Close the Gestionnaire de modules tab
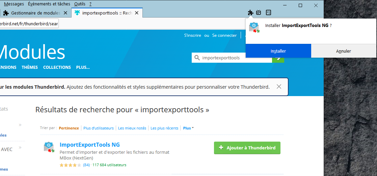The image size is (377, 176). click(x=65, y=13)
